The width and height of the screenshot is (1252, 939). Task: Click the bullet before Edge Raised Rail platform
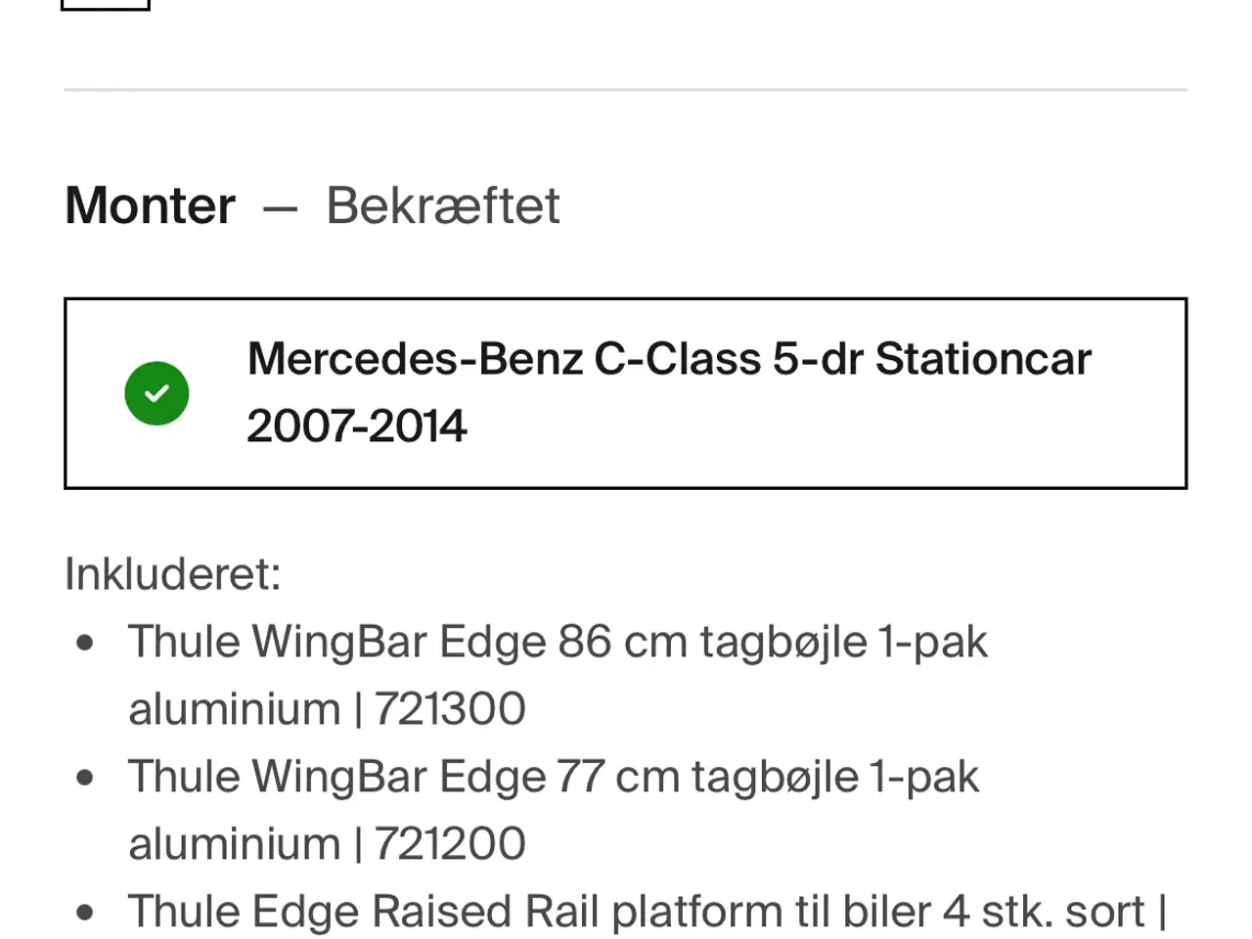coord(85,913)
